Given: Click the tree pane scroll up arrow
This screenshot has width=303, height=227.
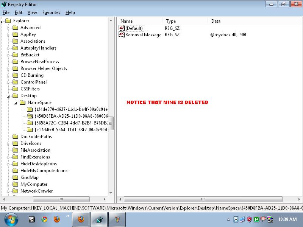Looking at the screenshot, I should pyautogui.click(x=111, y=20).
